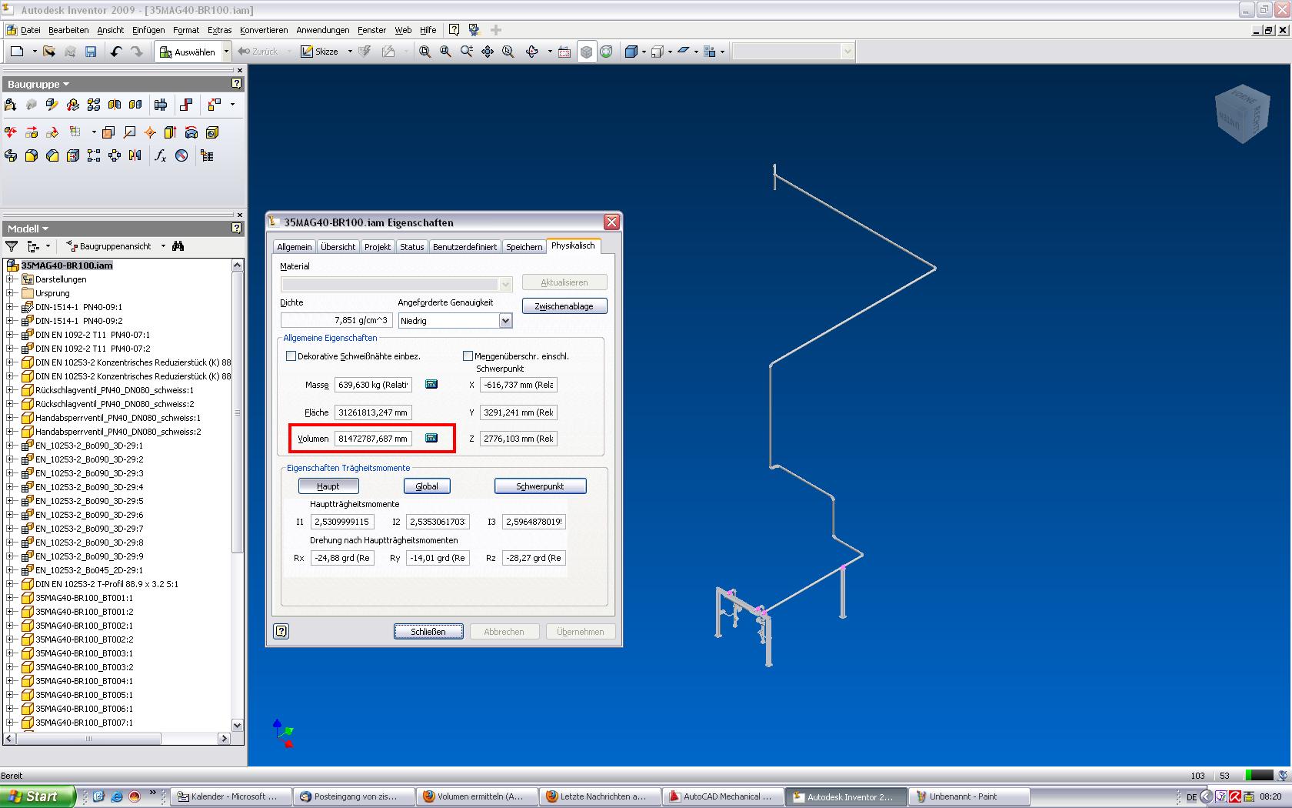Undo the last action
Viewport: 1292px width, 808px height.
[x=116, y=52]
